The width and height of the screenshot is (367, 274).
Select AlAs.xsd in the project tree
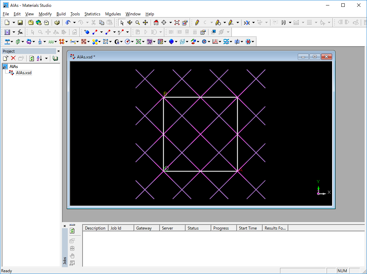[24, 73]
